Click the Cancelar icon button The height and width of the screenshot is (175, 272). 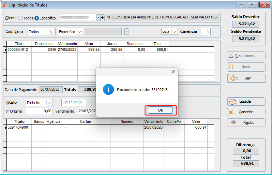(x=246, y=112)
